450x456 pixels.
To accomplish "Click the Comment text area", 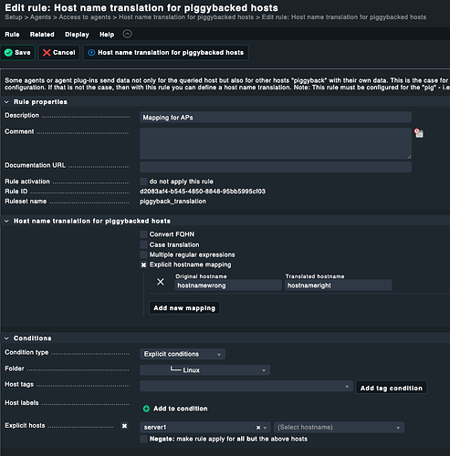I will 276,143.
